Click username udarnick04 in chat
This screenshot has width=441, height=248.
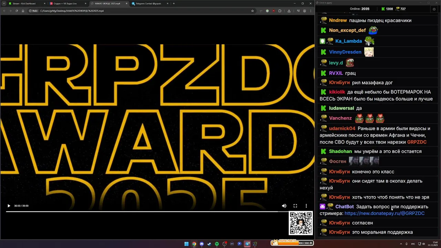(342, 128)
